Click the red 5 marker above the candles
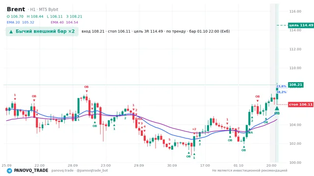Image resolution: width=314 pixels, height=176 pixels. point(169,139)
